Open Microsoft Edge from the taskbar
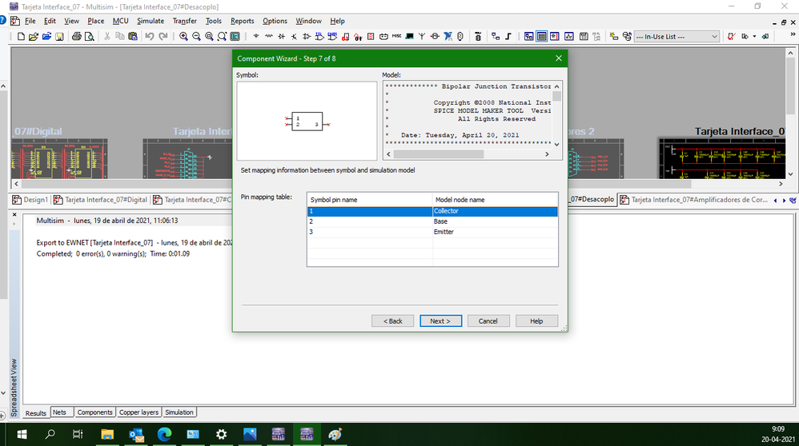799x446 pixels. 164,434
